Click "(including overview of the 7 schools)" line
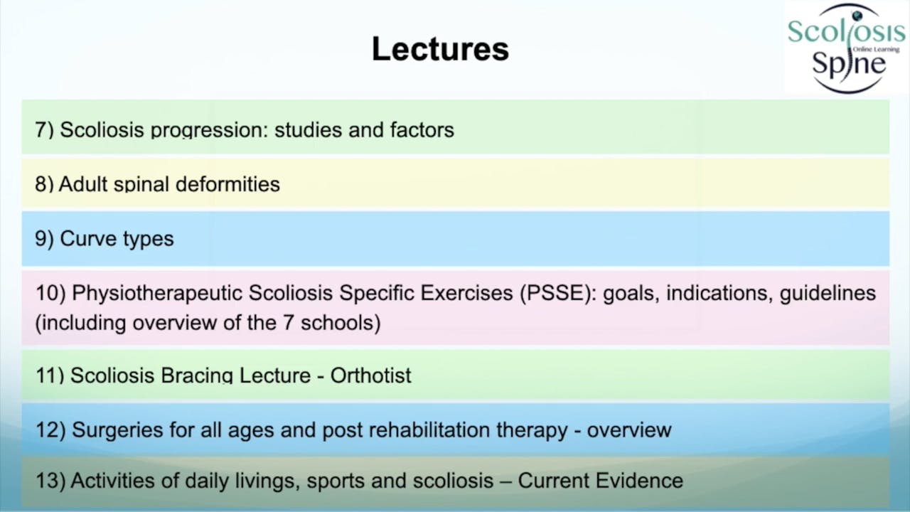The height and width of the screenshot is (512, 910). [x=208, y=323]
